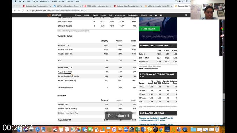Open the shapes tool with red and green shapes

pos(222,29)
